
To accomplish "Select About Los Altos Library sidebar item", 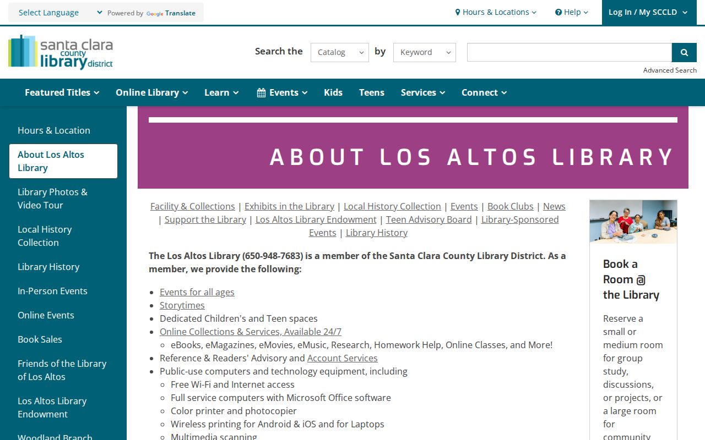I will pyautogui.click(x=63, y=161).
